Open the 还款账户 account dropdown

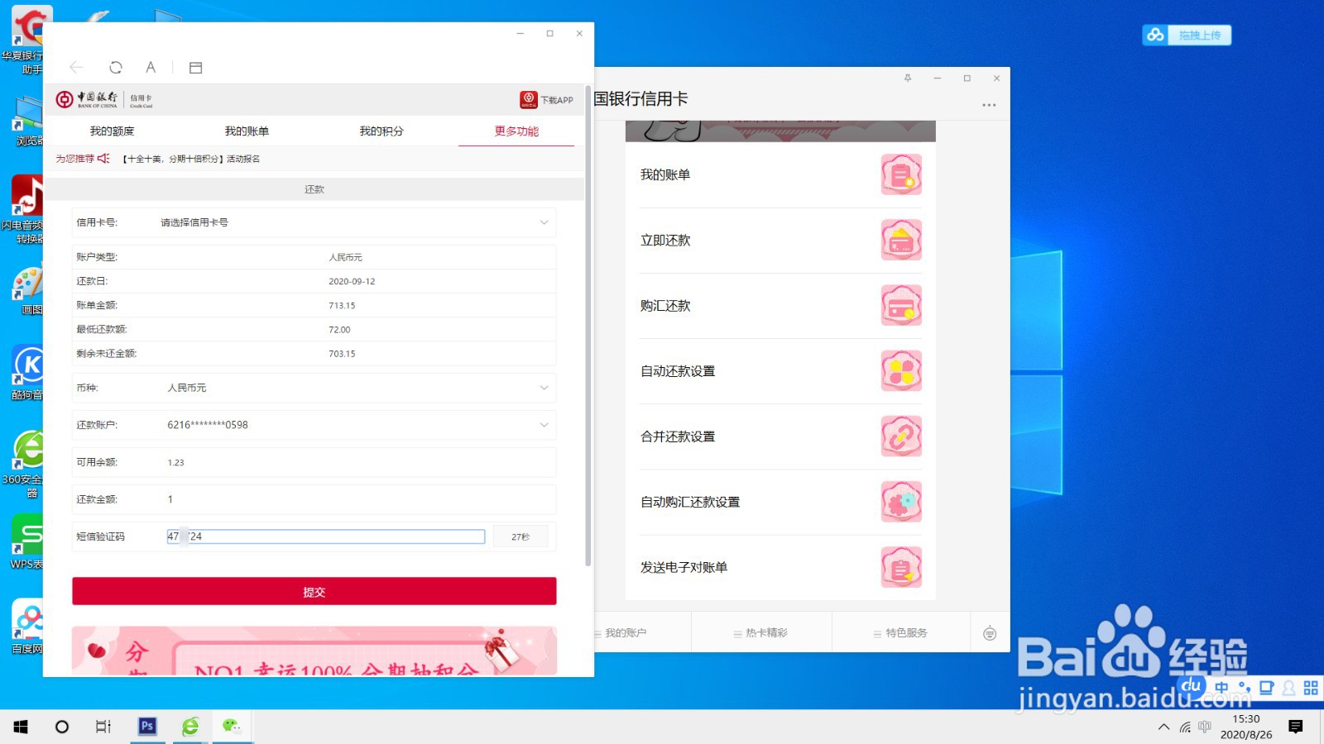(544, 424)
